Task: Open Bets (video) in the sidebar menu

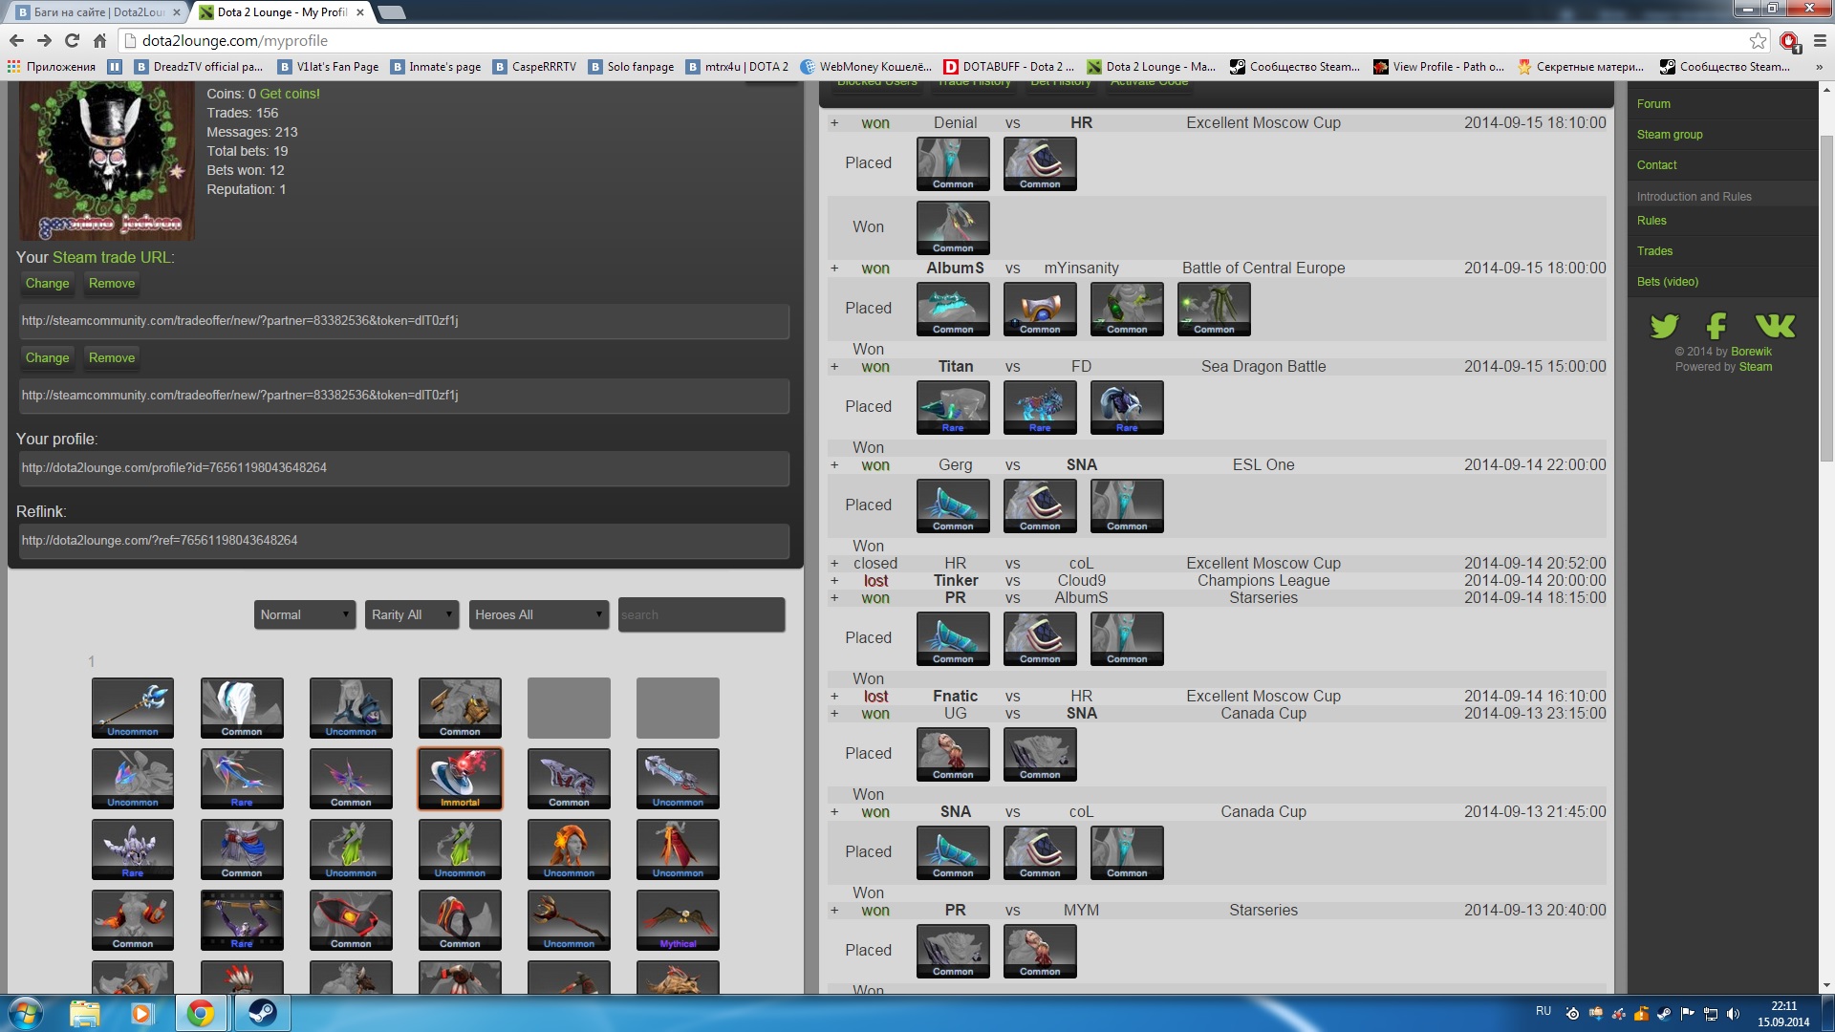Action: click(x=1668, y=282)
